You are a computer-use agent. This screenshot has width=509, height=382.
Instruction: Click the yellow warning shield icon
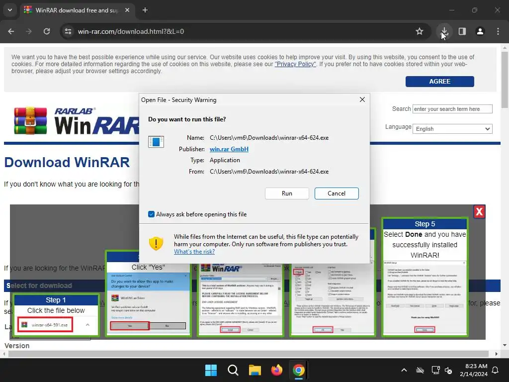pos(156,243)
